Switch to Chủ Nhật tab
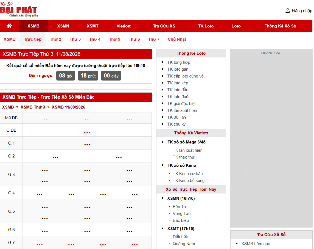314x249 pixels. pyautogui.click(x=177, y=39)
